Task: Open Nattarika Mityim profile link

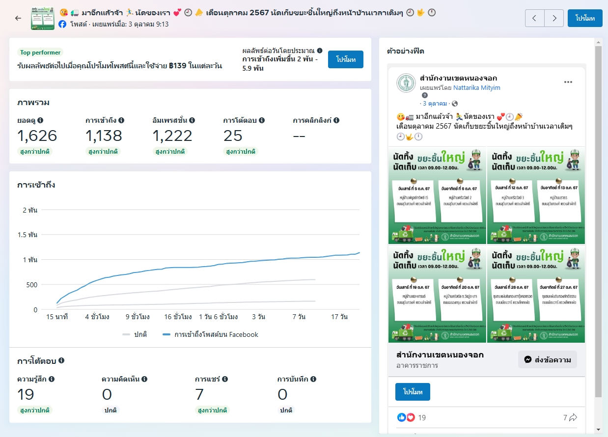Action: [476, 87]
